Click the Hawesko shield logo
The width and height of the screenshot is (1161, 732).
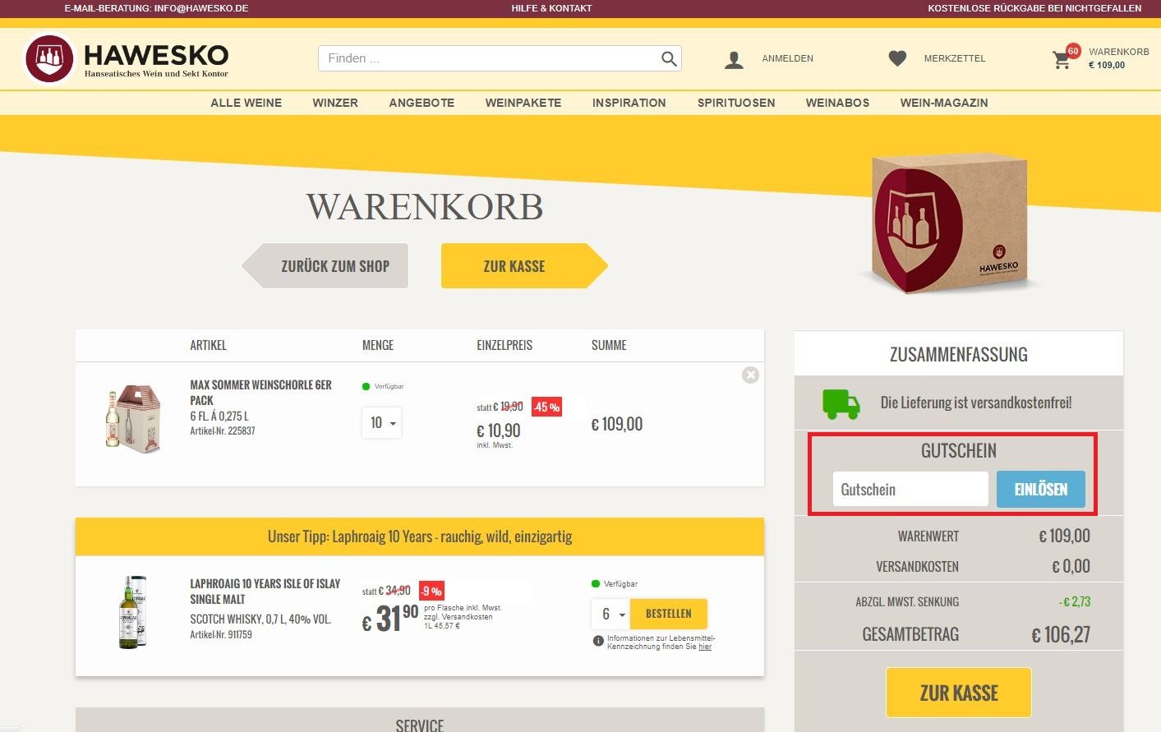point(49,58)
